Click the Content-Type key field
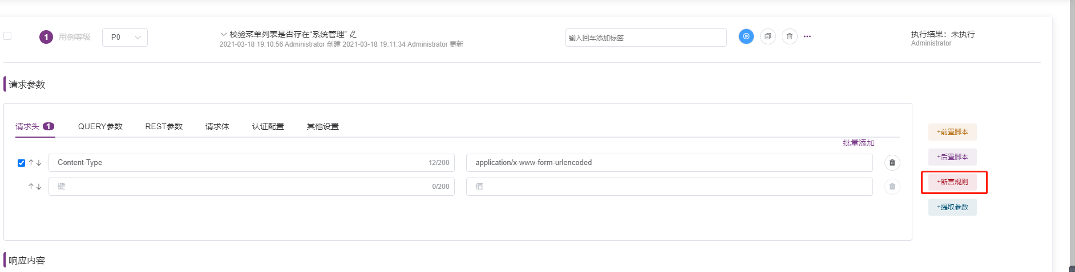1075x272 pixels. click(x=252, y=163)
